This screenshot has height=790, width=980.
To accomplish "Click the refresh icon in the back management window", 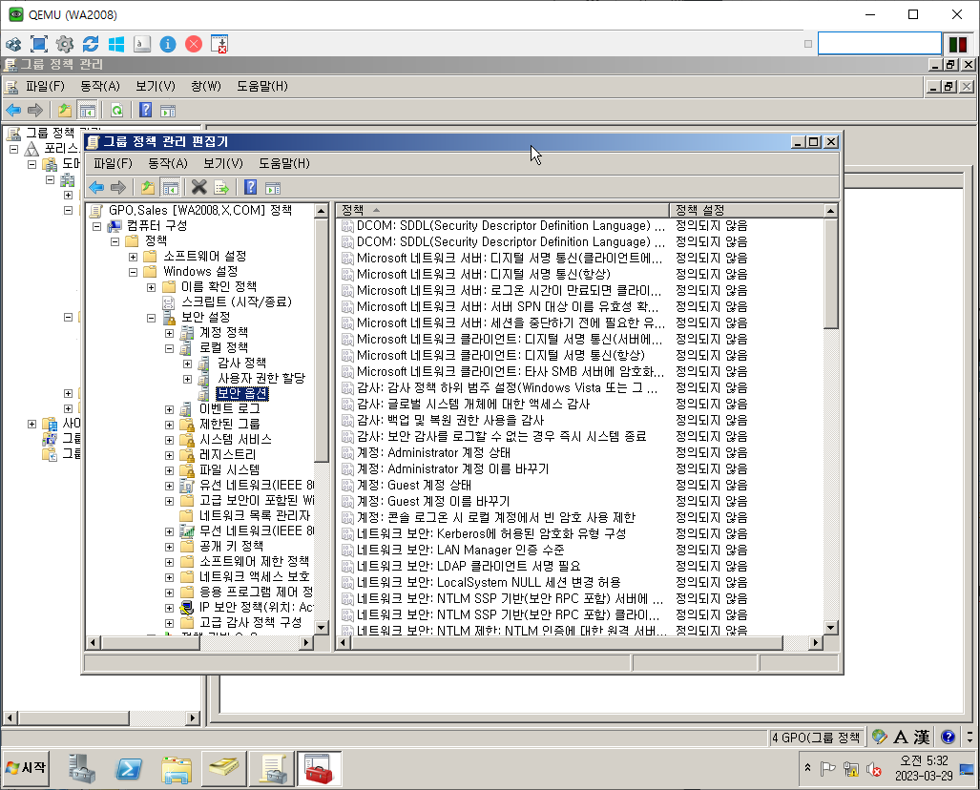I will pyautogui.click(x=116, y=110).
